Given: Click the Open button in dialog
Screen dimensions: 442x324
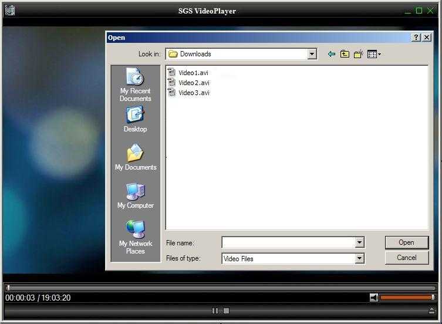Looking at the screenshot, I should [x=406, y=242].
